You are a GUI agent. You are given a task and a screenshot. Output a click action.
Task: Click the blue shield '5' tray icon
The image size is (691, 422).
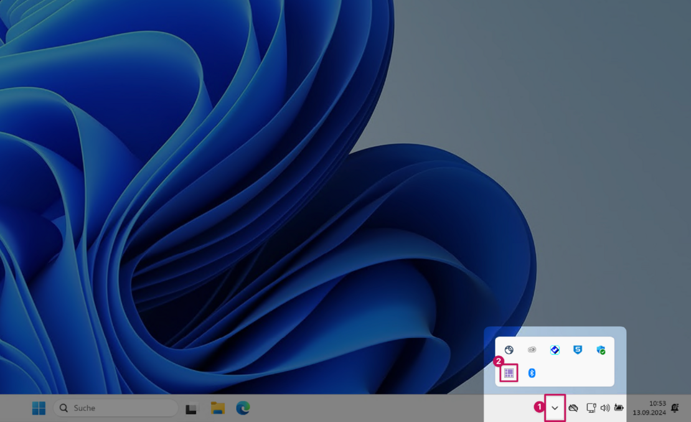click(x=578, y=350)
